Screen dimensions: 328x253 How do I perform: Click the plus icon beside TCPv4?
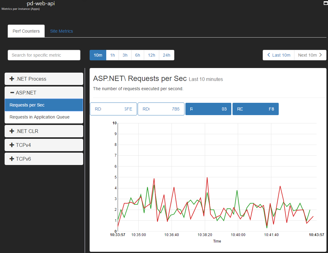click(12, 145)
